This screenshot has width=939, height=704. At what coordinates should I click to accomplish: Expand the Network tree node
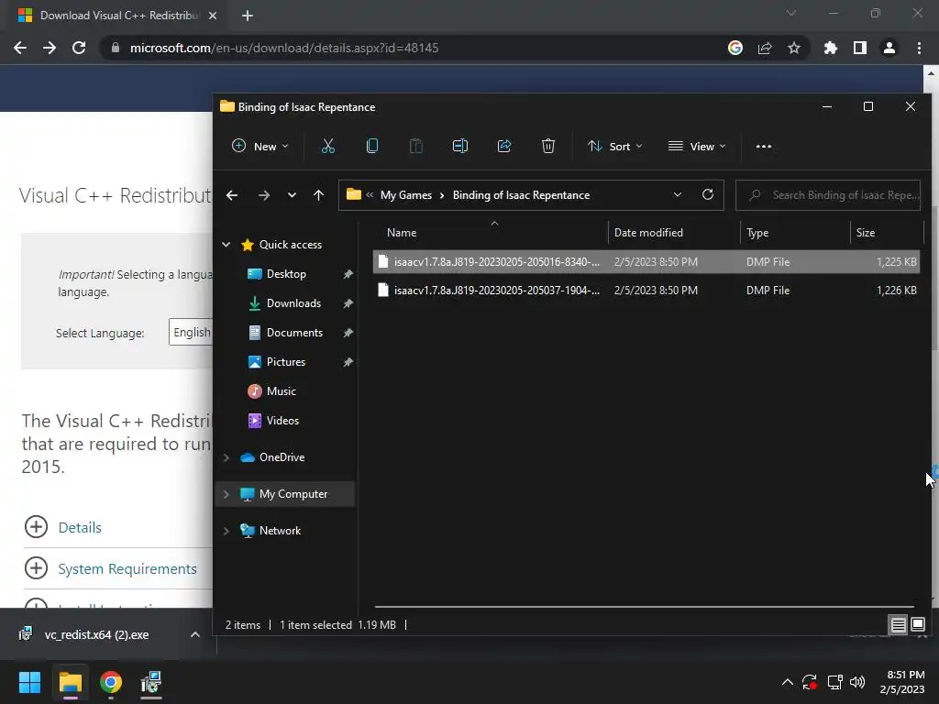coord(226,531)
